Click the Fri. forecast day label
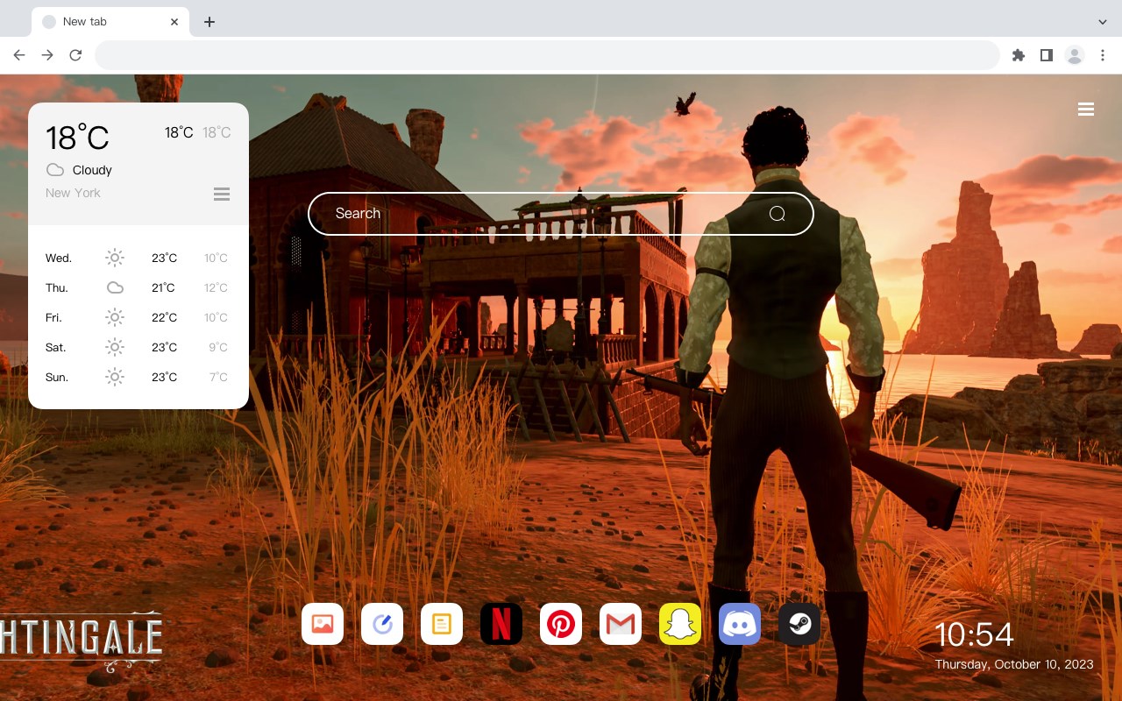The image size is (1122, 701). click(53, 317)
